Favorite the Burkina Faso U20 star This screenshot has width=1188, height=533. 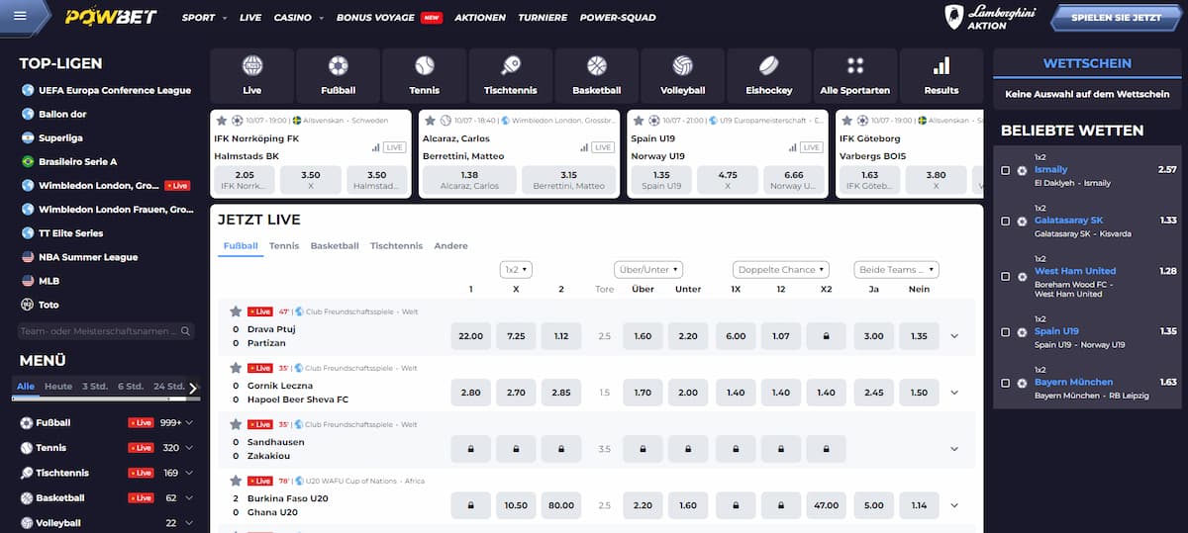pos(236,481)
